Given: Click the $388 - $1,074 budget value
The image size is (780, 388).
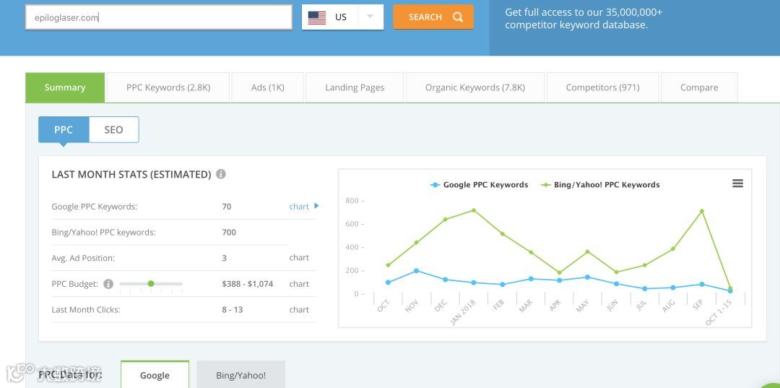Looking at the screenshot, I should click(x=248, y=284).
